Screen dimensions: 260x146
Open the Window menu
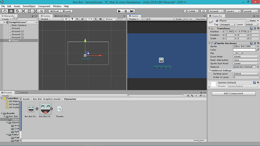(x=57, y=6)
